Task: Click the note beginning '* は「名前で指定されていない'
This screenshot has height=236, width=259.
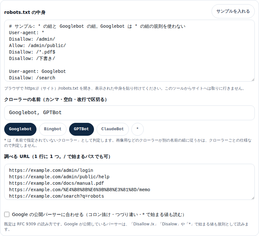Action: click(128, 143)
